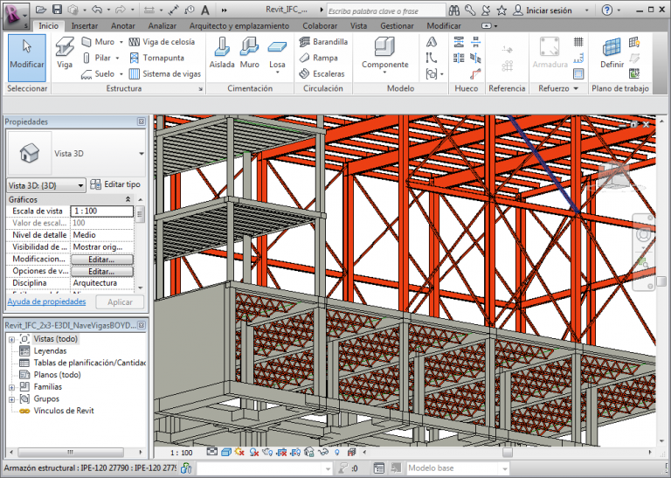Image resolution: width=671 pixels, height=478 pixels.
Task: Collapse the Gráficos properties section
Action: 128,200
